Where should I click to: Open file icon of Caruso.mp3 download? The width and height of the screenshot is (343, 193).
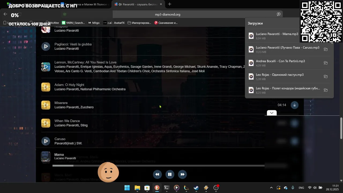click(x=251, y=49)
